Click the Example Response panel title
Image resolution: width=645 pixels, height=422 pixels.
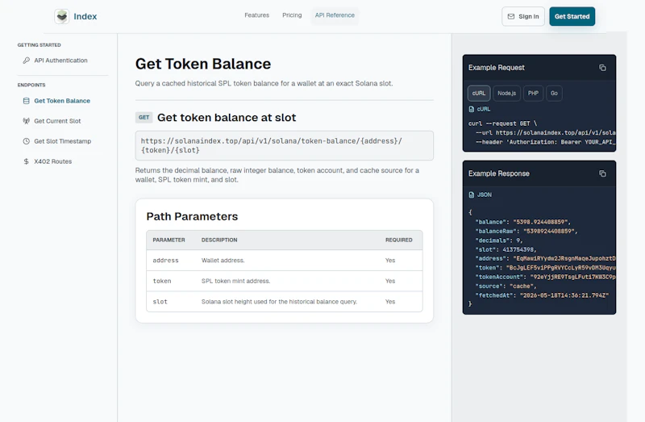[x=499, y=173]
